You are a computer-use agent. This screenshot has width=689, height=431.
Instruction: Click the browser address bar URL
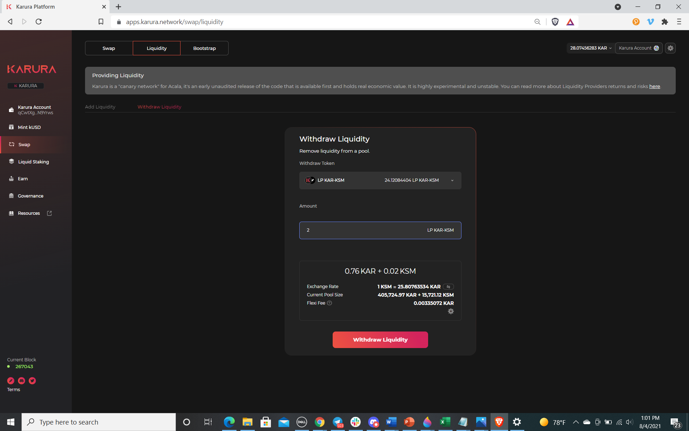point(174,22)
